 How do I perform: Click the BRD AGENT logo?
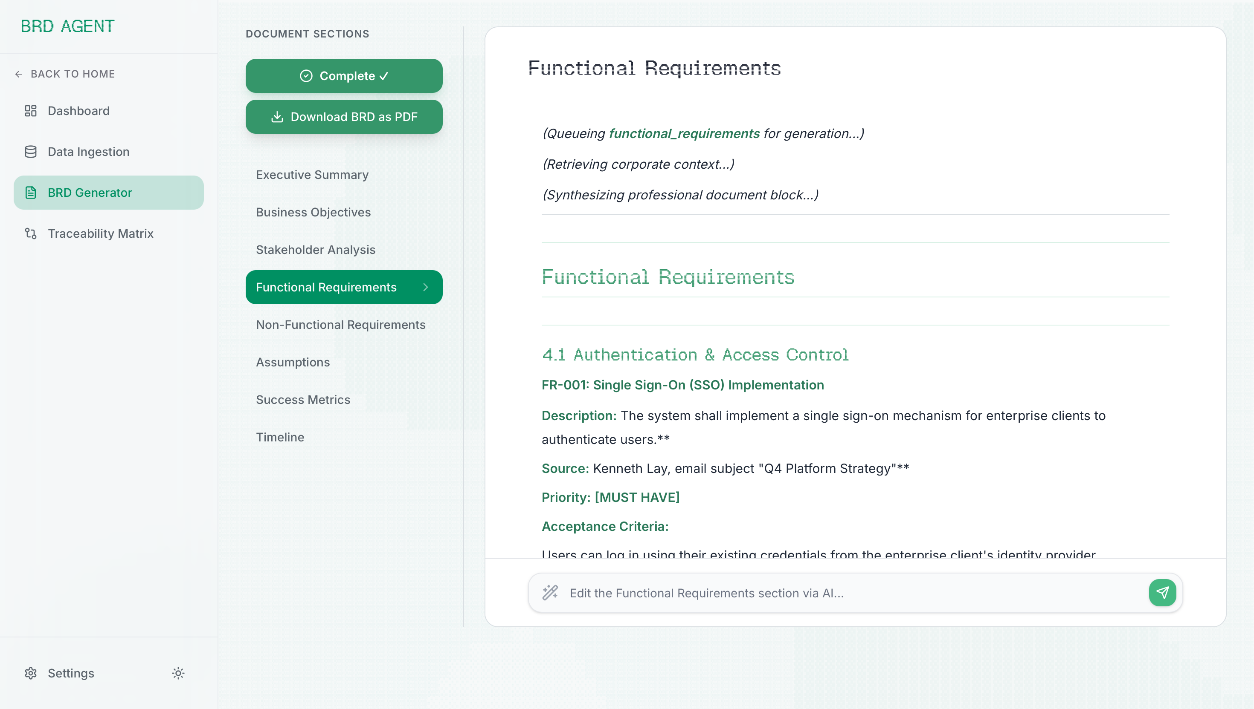(x=67, y=26)
